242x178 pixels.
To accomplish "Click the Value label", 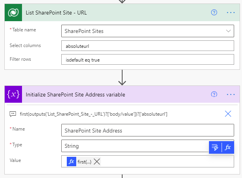I will (15, 160).
